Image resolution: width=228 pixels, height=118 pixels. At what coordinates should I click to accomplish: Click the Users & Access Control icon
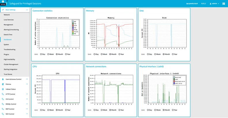3,79
